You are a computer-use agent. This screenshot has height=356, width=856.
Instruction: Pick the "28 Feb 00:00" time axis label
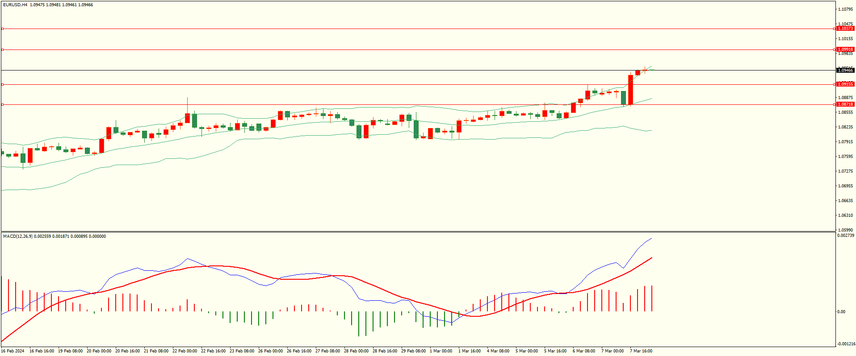click(x=356, y=351)
